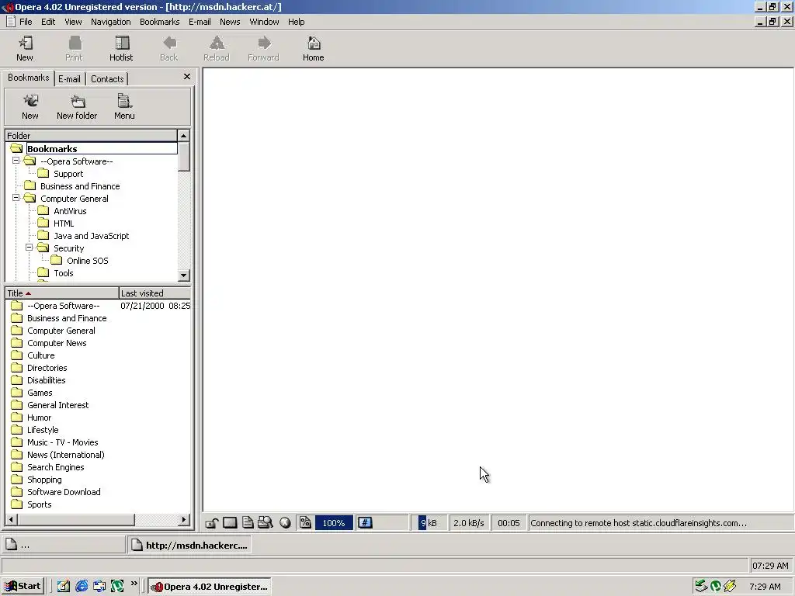This screenshot has height=596, width=795.
Task: Open uTorrent from quick launch
Action: tap(117, 587)
